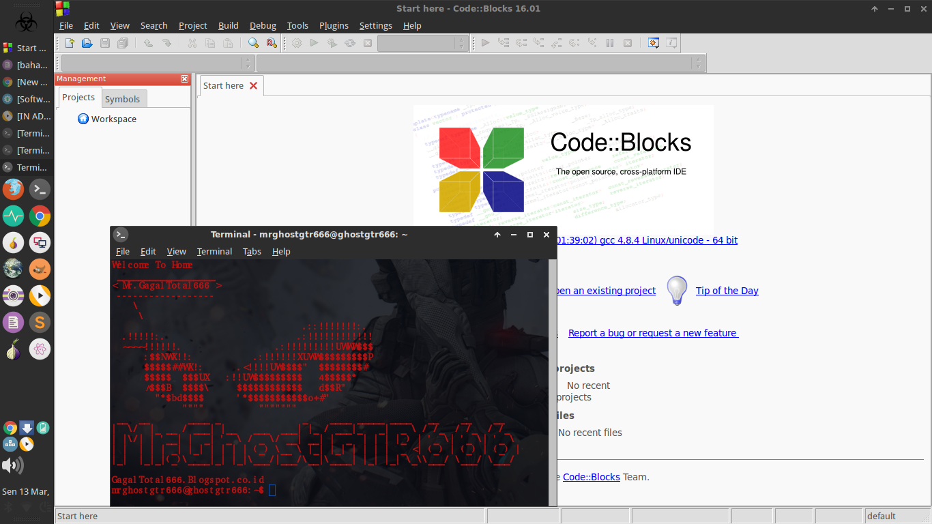
Task: Click the 'No recent files' text
Action: (x=590, y=432)
